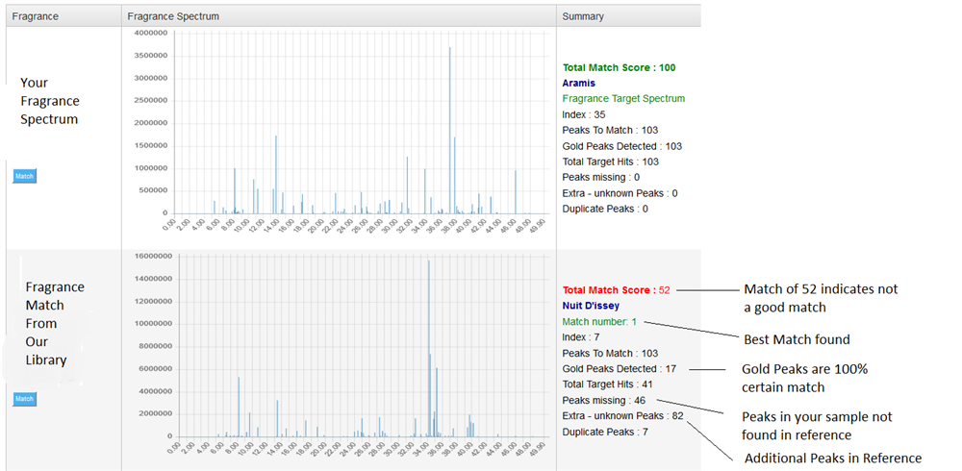Open the Aramis fragrance name

579,84
